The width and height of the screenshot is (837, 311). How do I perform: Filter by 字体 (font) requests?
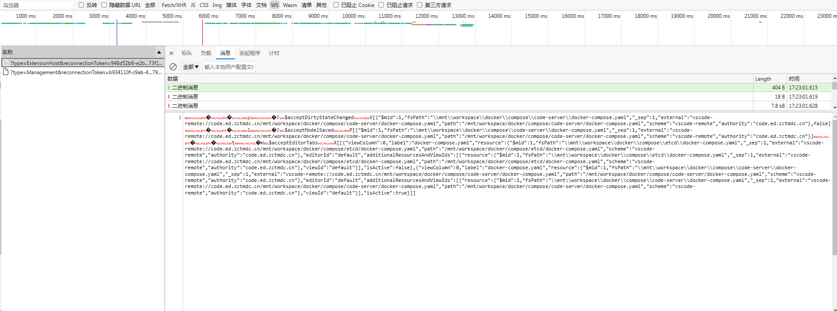coord(247,5)
